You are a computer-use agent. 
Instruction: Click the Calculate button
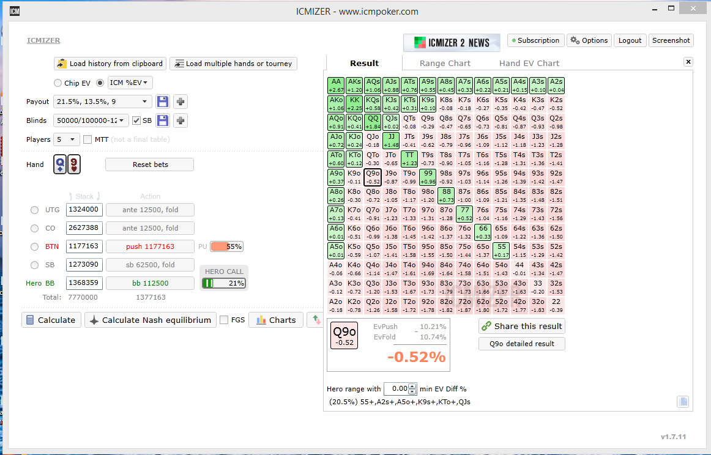point(51,320)
